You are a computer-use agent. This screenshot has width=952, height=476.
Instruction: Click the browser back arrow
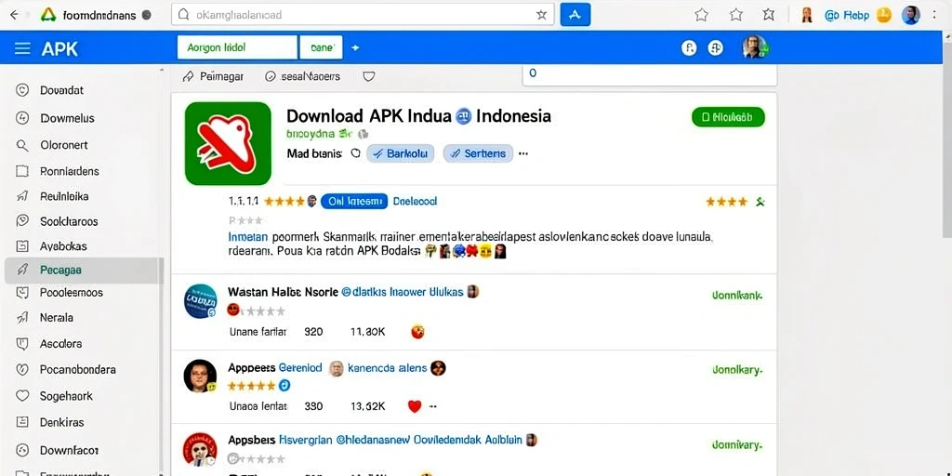pyautogui.click(x=13, y=15)
